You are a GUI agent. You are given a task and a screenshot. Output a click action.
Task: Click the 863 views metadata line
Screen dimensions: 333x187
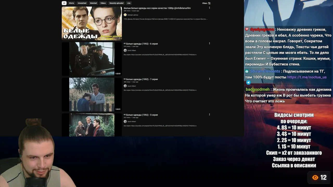tap(131, 118)
